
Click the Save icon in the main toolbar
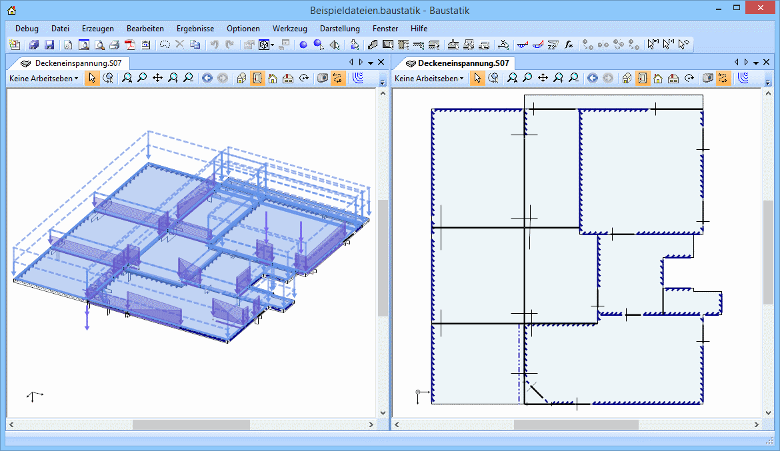49,45
